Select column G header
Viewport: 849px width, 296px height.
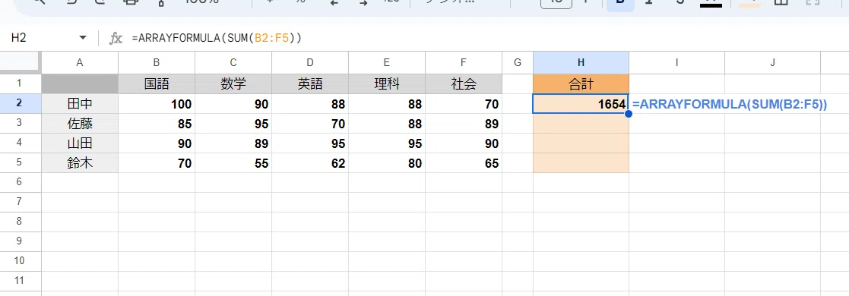coord(518,63)
